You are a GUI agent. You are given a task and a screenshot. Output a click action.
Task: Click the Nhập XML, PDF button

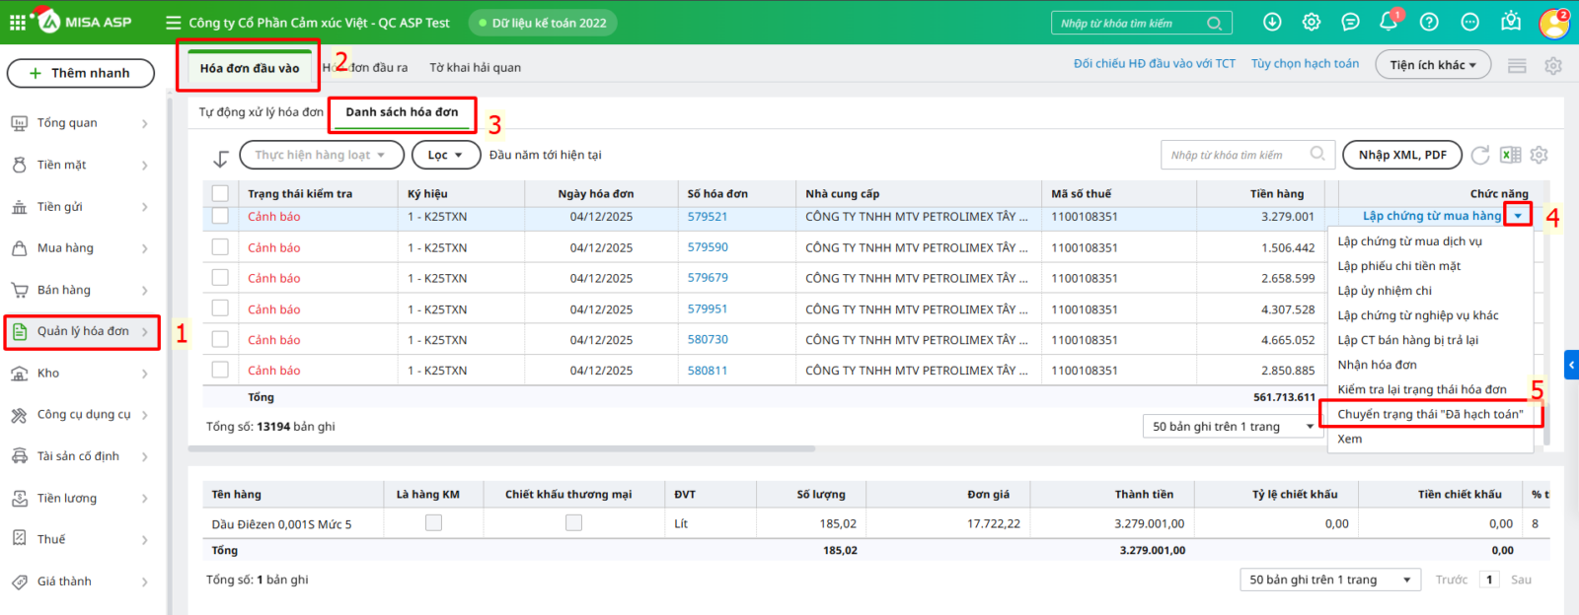[x=1401, y=155]
